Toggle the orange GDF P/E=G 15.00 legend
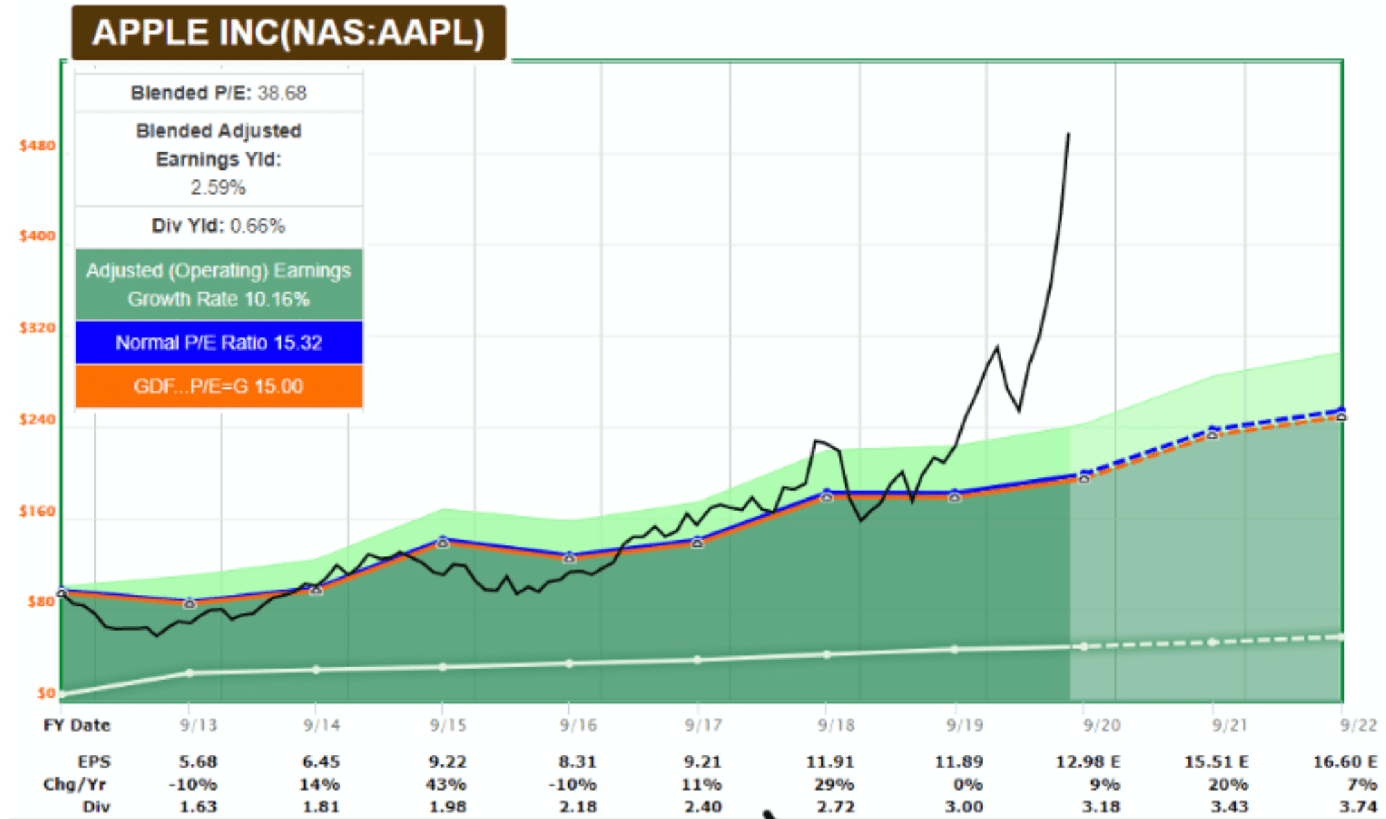Viewport: 1386px width, 819px height. (218, 386)
